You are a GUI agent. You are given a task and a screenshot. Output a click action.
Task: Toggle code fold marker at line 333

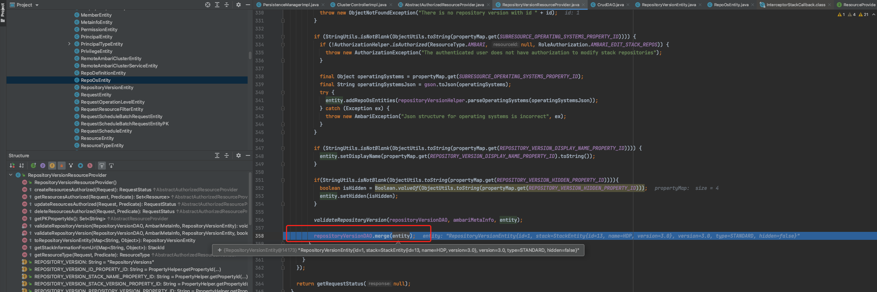pos(283,37)
